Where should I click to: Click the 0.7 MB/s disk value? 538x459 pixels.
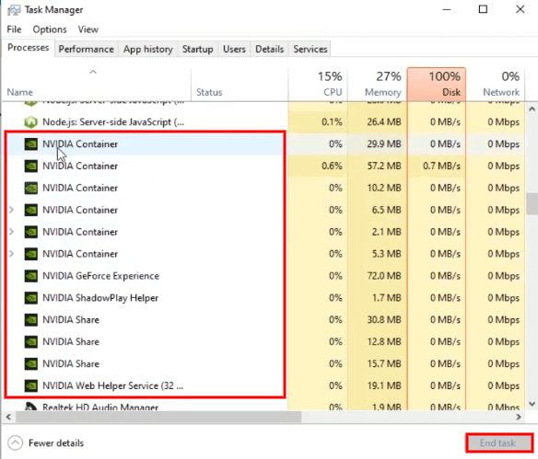click(441, 166)
